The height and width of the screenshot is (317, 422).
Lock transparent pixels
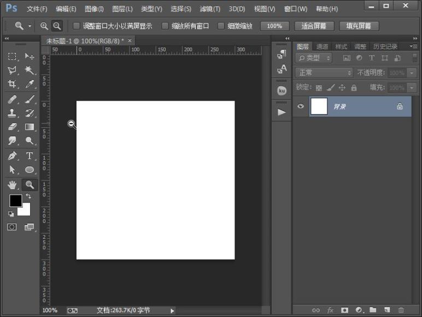pos(319,88)
